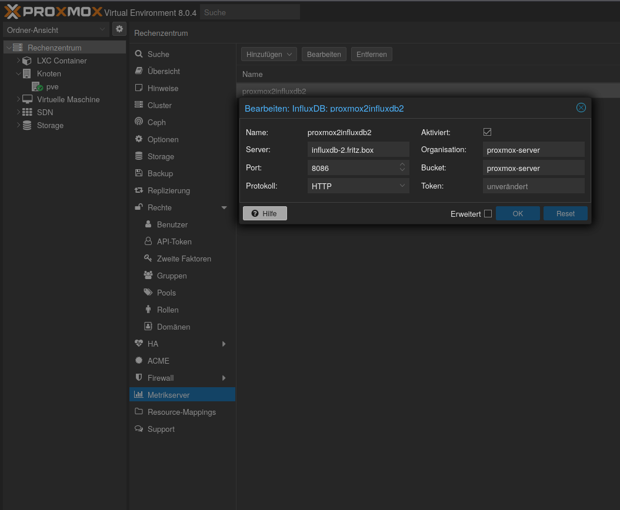This screenshot has width=620, height=510.
Task: Click the SDN grid icon
Action: coord(27,112)
